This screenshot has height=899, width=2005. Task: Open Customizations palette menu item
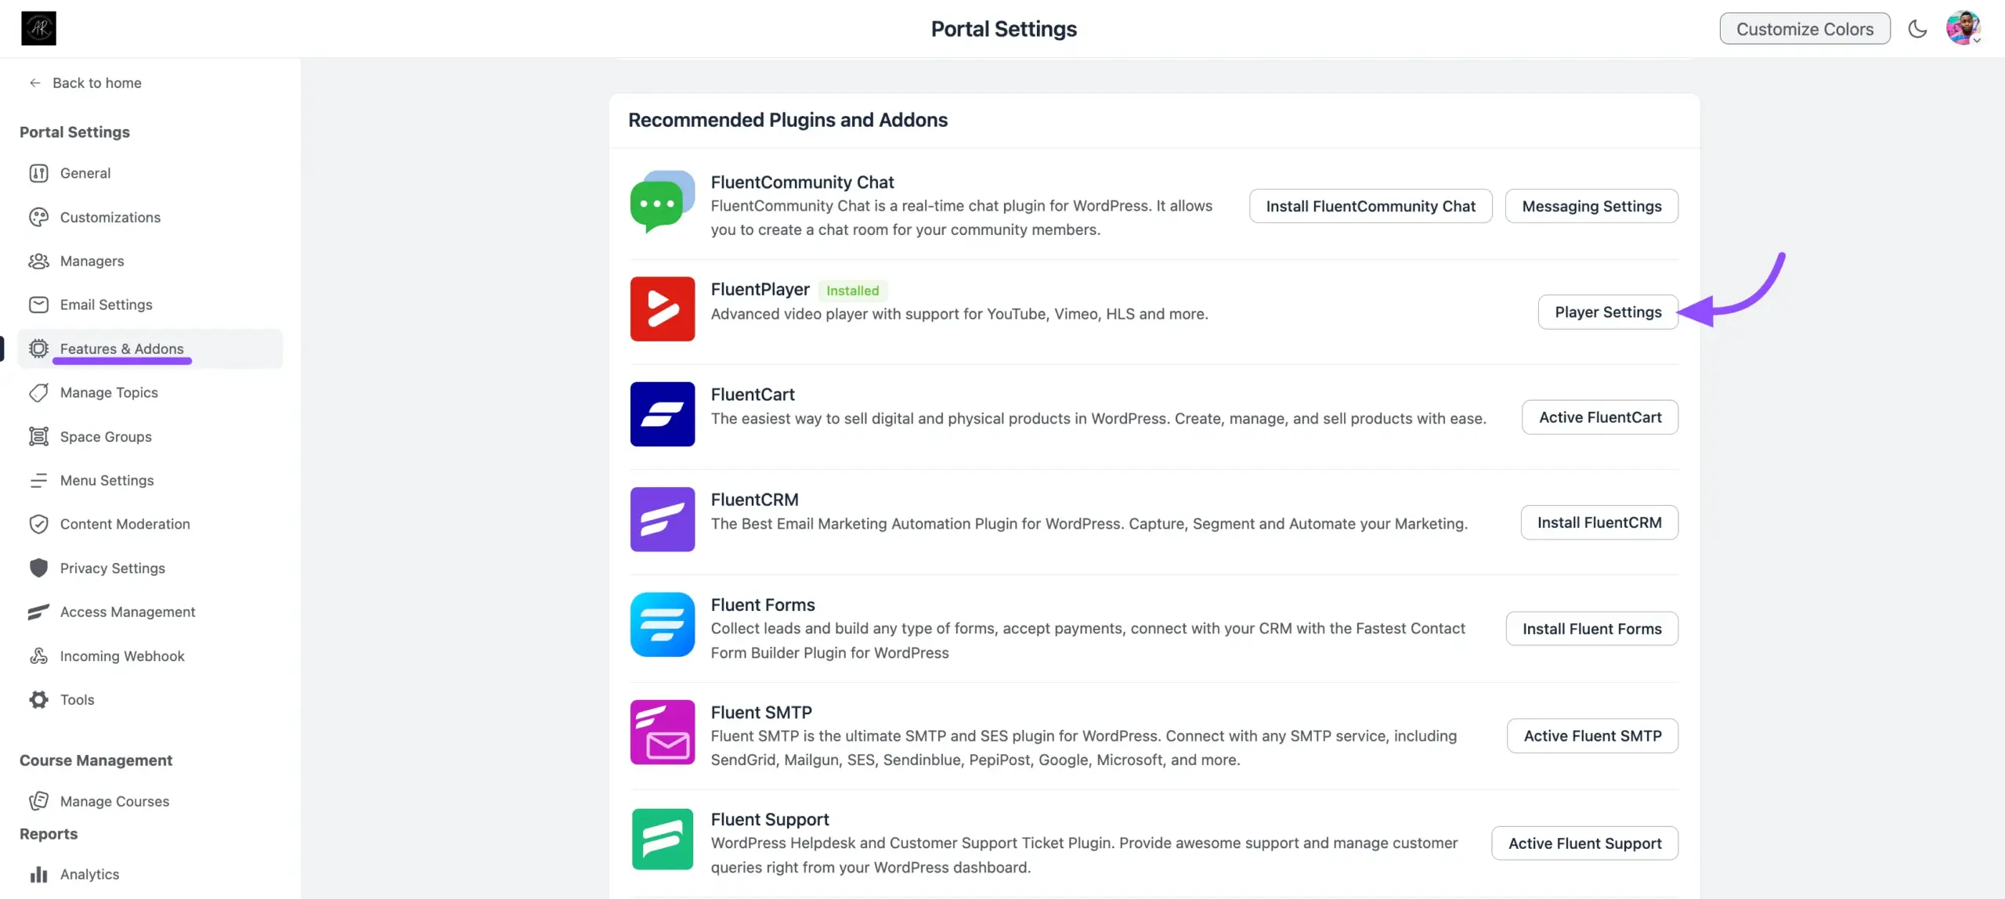coord(110,217)
